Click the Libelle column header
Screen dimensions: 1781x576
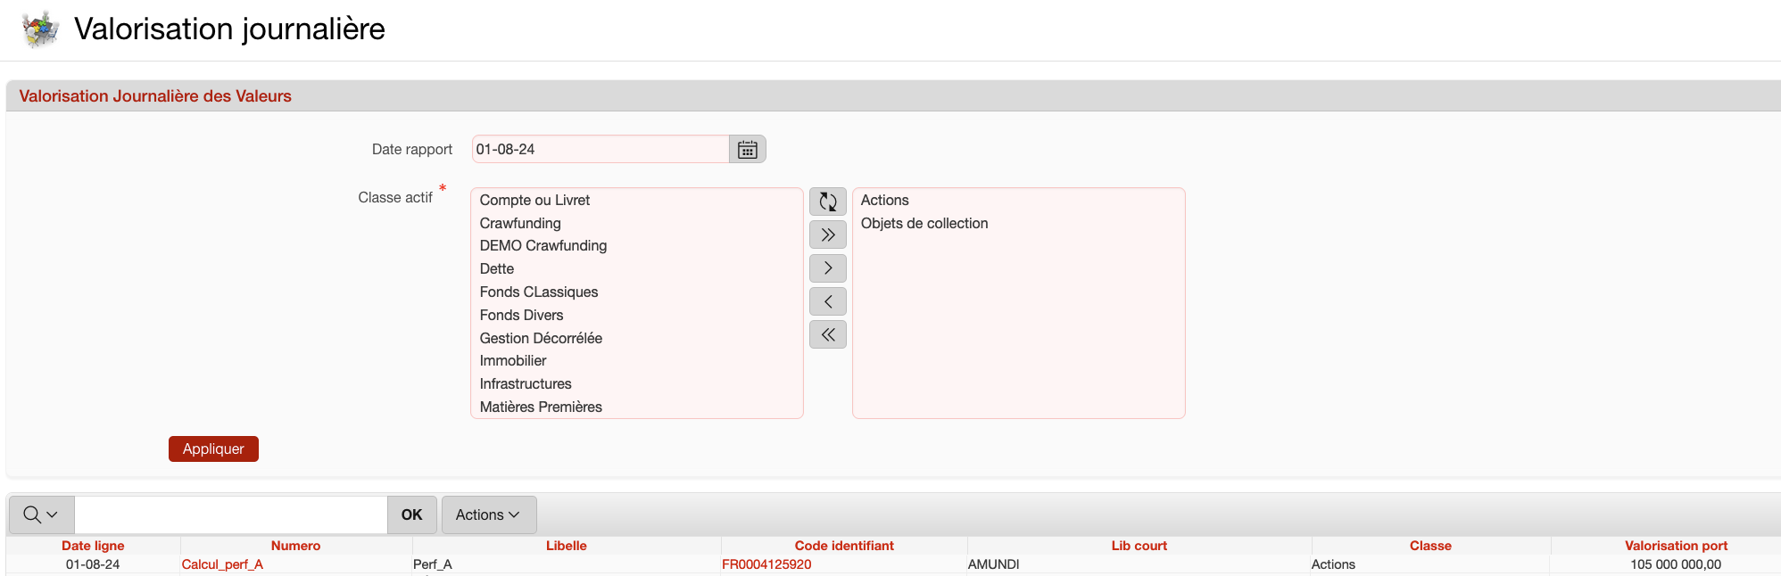tap(567, 546)
